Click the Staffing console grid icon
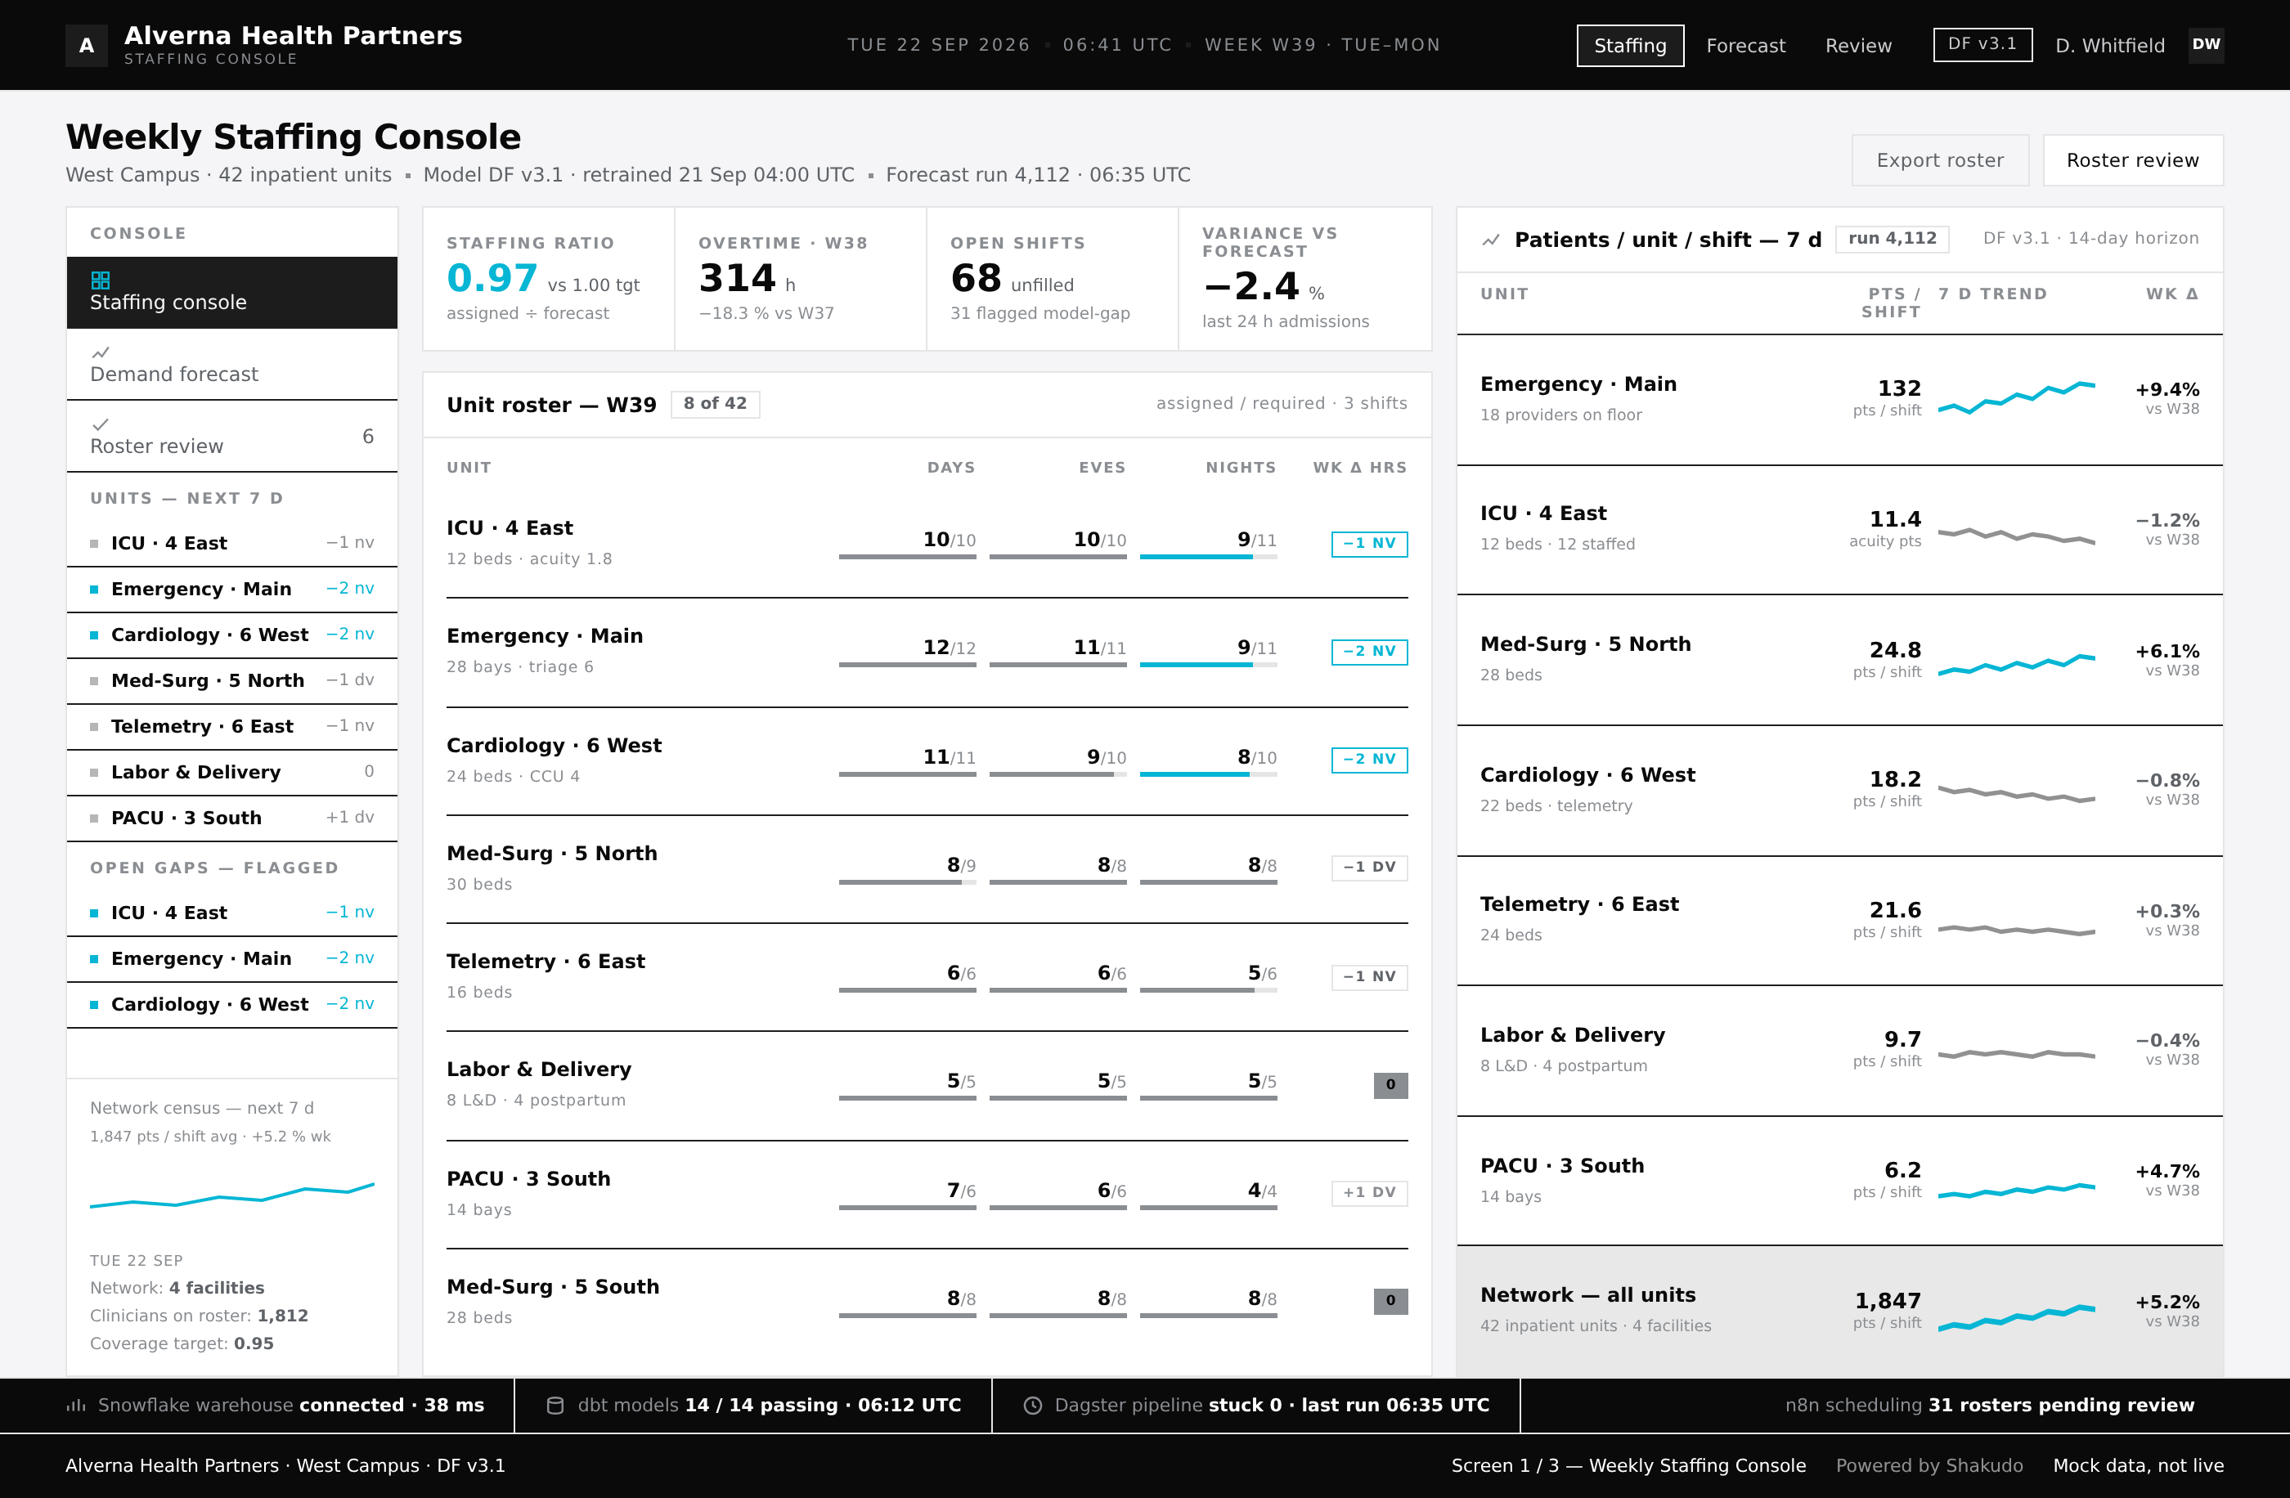2290x1498 pixels. [x=100, y=280]
